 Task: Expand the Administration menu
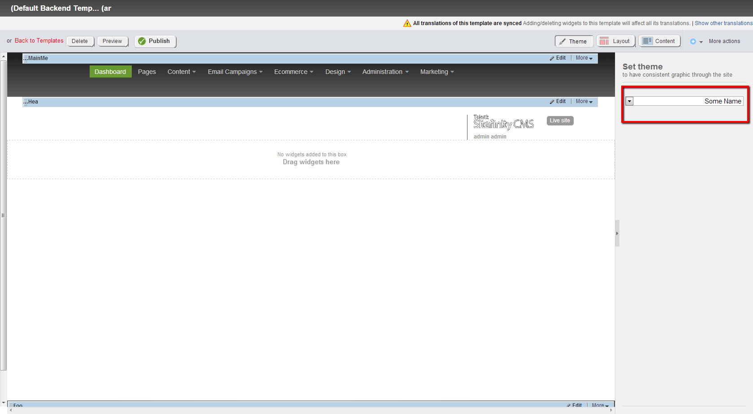pyautogui.click(x=385, y=72)
